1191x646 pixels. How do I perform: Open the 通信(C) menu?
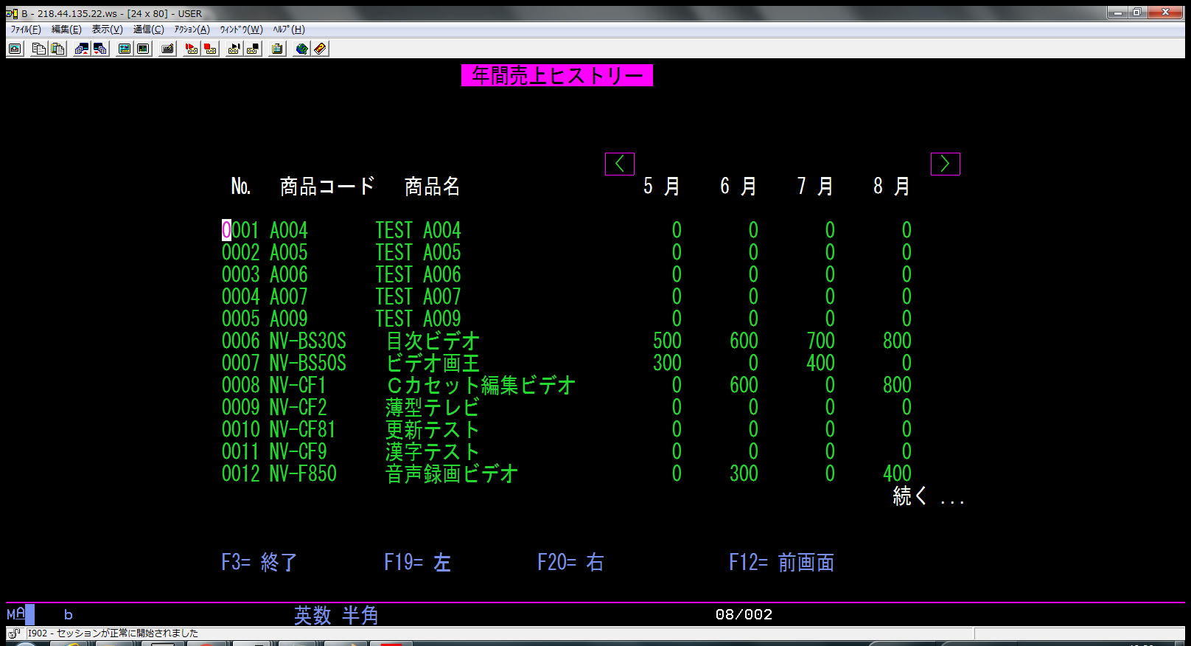click(x=148, y=29)
